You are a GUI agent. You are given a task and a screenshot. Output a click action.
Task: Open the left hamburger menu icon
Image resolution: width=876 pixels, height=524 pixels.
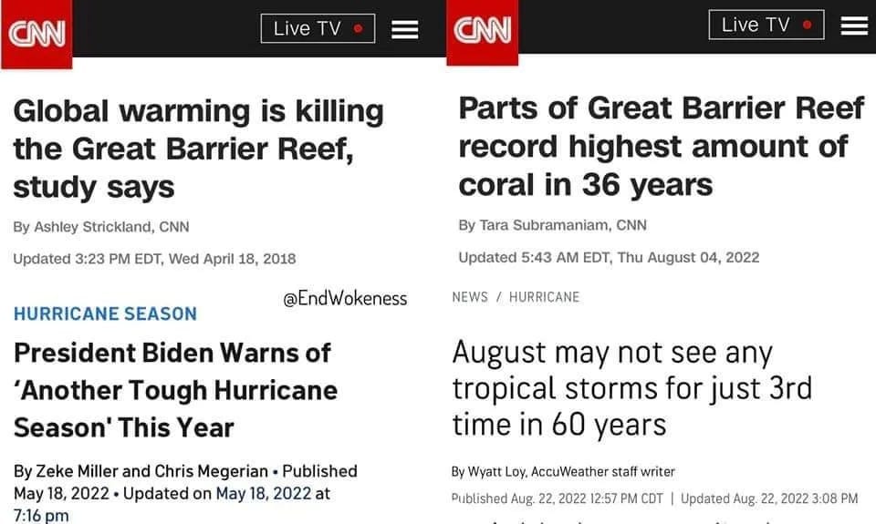(x=405, y=29)
